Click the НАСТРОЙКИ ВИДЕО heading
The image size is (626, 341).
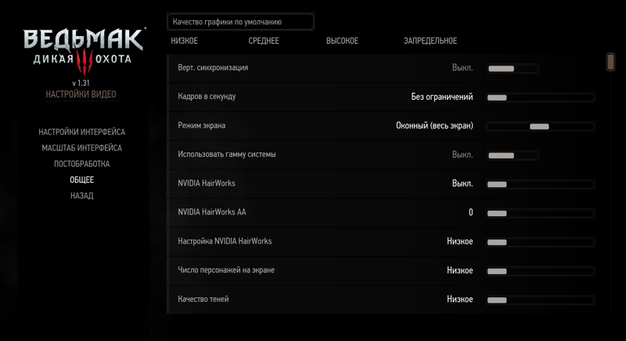coord(81,94)
